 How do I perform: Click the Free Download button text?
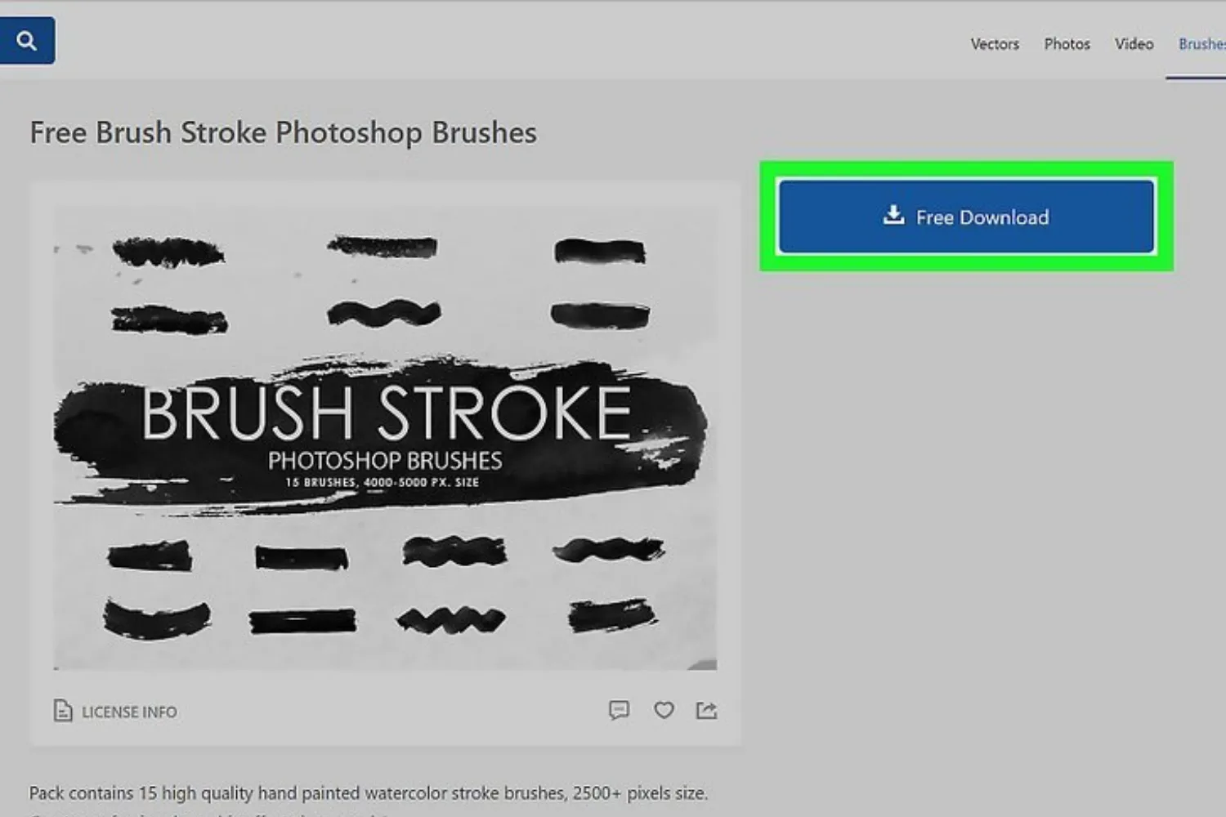(982, 217)
